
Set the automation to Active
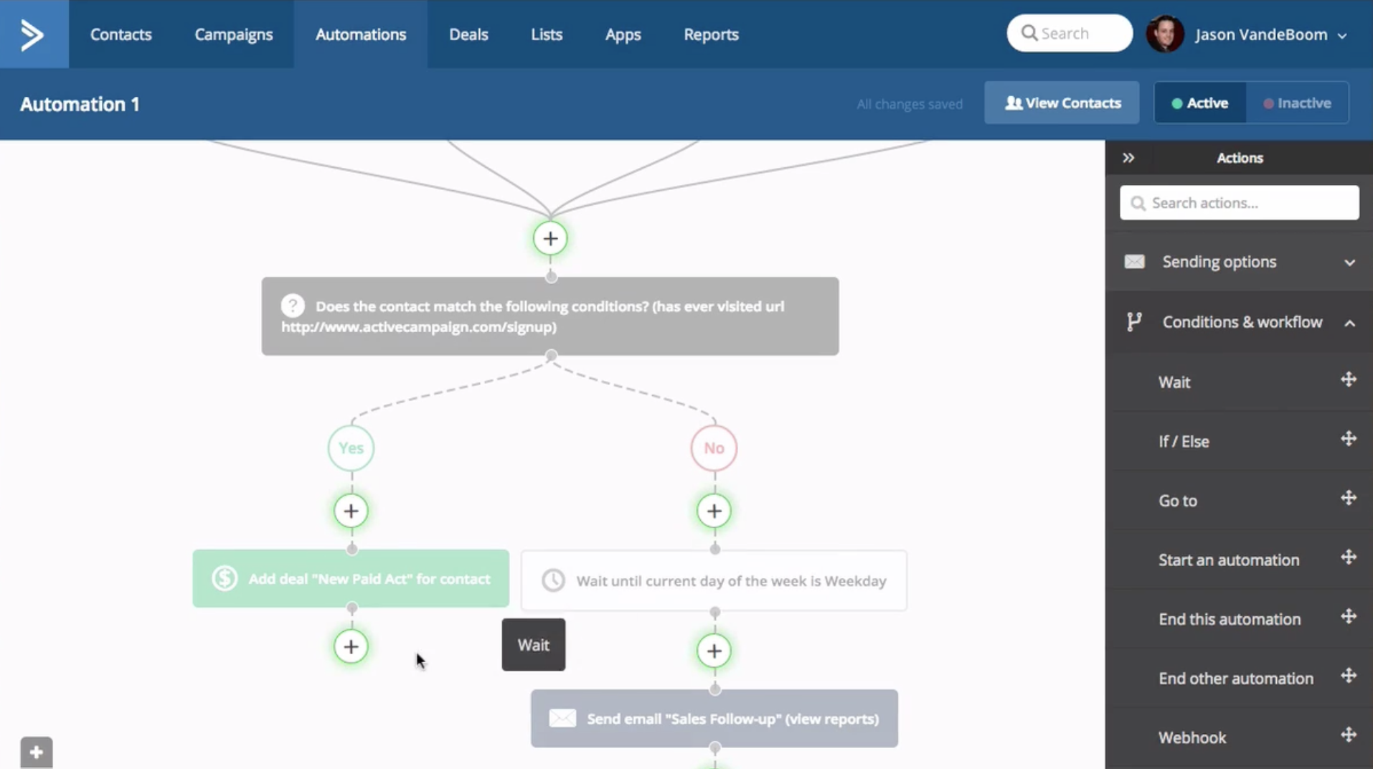[1200, 103]
